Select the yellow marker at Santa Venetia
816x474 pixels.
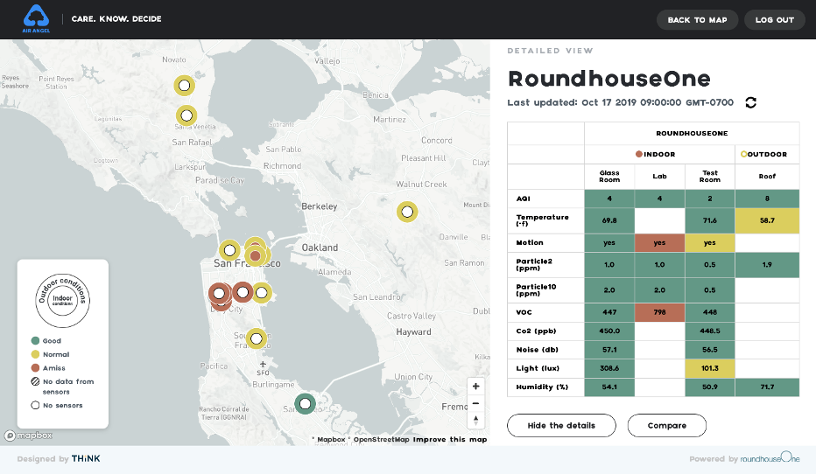186,115
